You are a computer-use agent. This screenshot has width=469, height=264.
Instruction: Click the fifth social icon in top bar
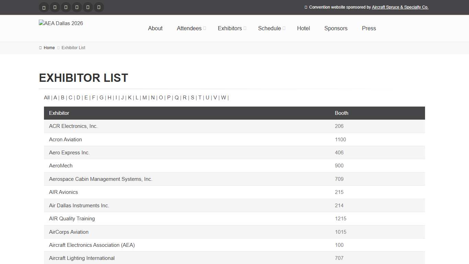tap(88, 7)
